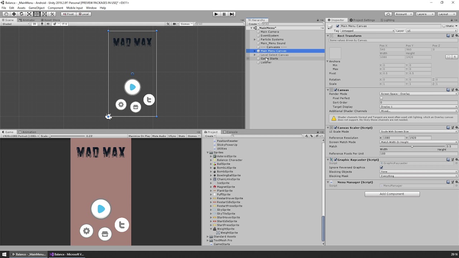
Task: Open the Window menu
Action: 91,8
